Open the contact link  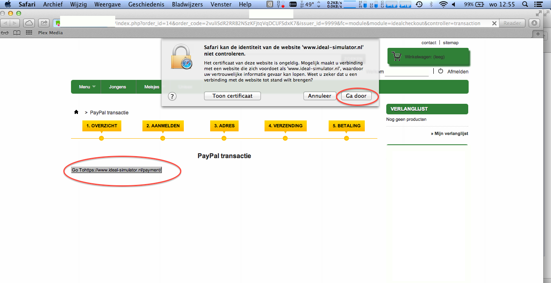pyautogui.click(x=429, y=43)
